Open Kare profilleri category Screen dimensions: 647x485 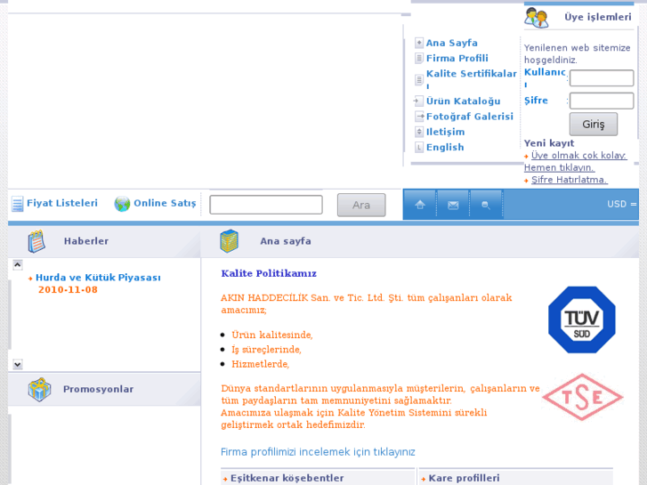point(465,478)
